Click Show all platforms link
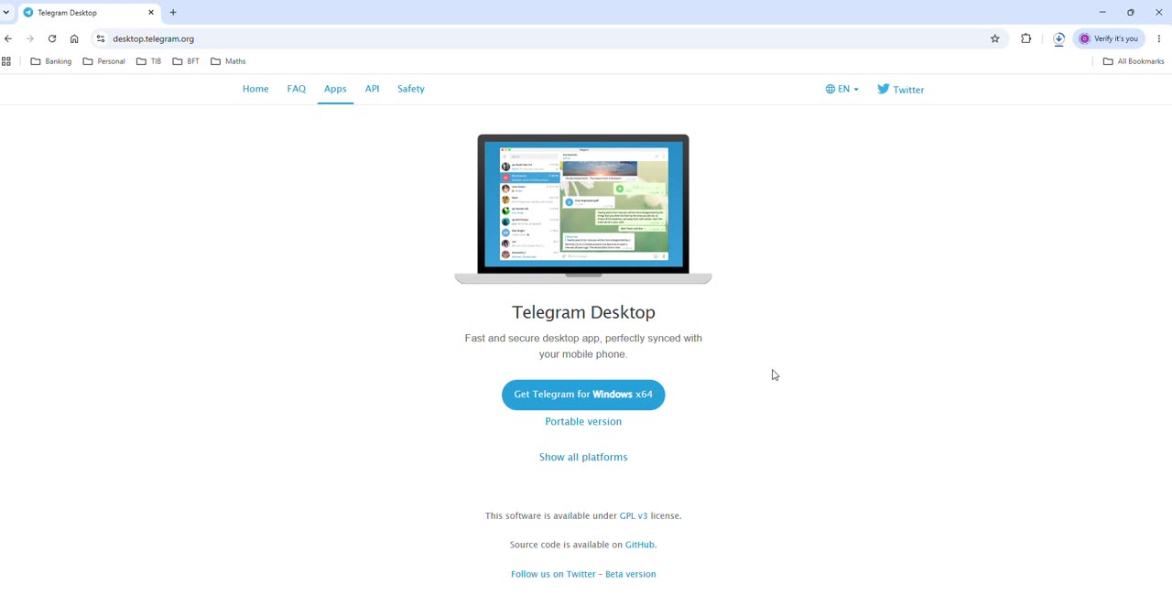The height and width of the screenshot is (606, 1172). [x=583, y=457]
